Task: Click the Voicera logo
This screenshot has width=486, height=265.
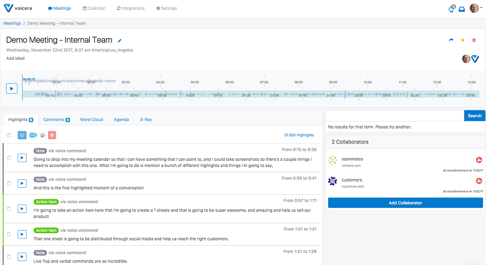Action: pos(18,8)
